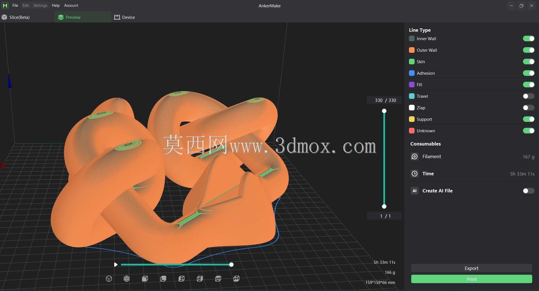Click the 159*159*66 mm dimensions readout
The width and height of the screenshot is (539, 291).
pyautogui.click(x=380, y=283)
